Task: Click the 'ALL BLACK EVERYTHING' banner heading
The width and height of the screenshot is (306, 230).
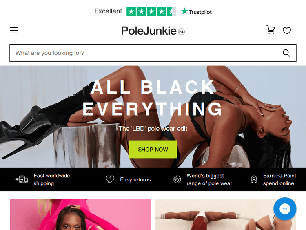Action: pyautogui.click(x=153, y=98)
